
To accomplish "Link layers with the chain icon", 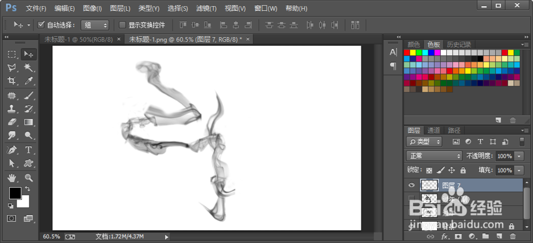I will (431, 236).
